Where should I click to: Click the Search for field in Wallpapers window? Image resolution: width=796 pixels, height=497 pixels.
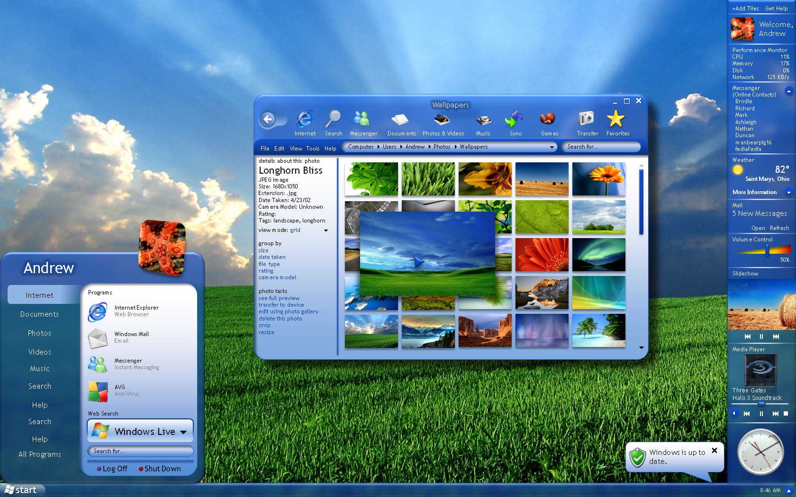point(601,147)
